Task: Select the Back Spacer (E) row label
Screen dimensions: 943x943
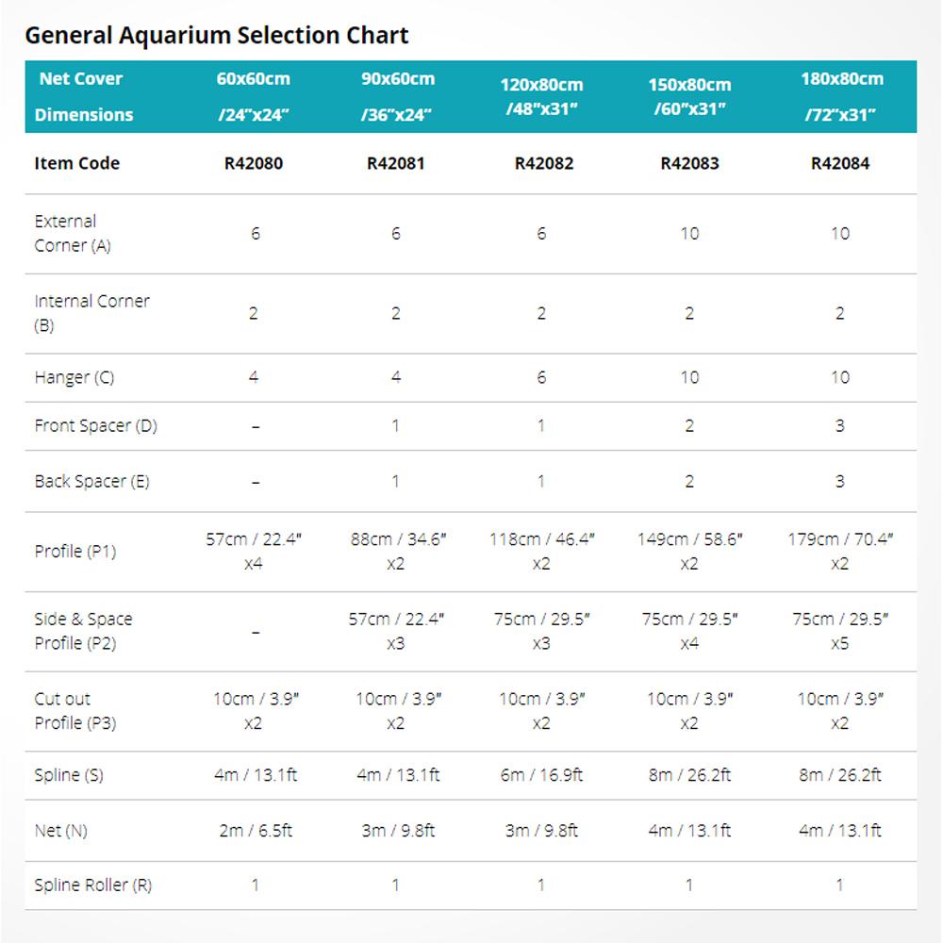Action: 91,482
